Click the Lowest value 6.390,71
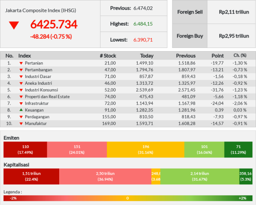The image size is (256, 211). coord(143,40)
